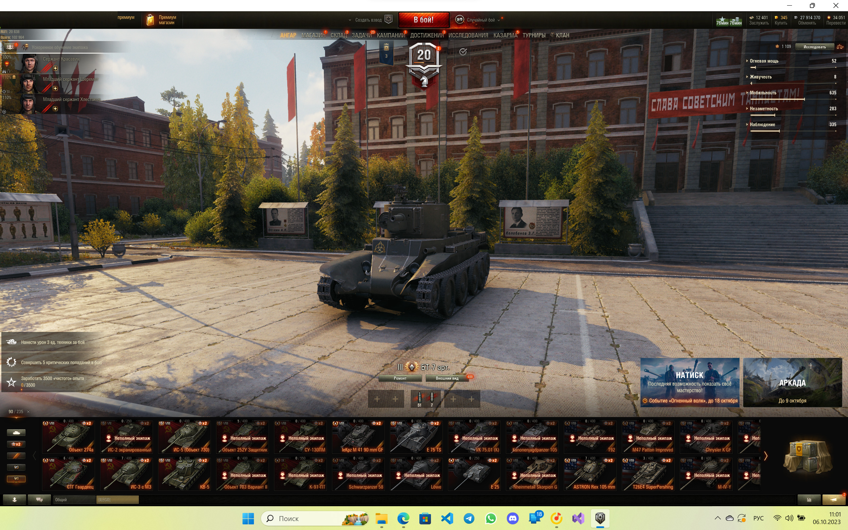Start battle with В бой! button
The width and height of the screenshot is (848, 530).
coord(424,20)
